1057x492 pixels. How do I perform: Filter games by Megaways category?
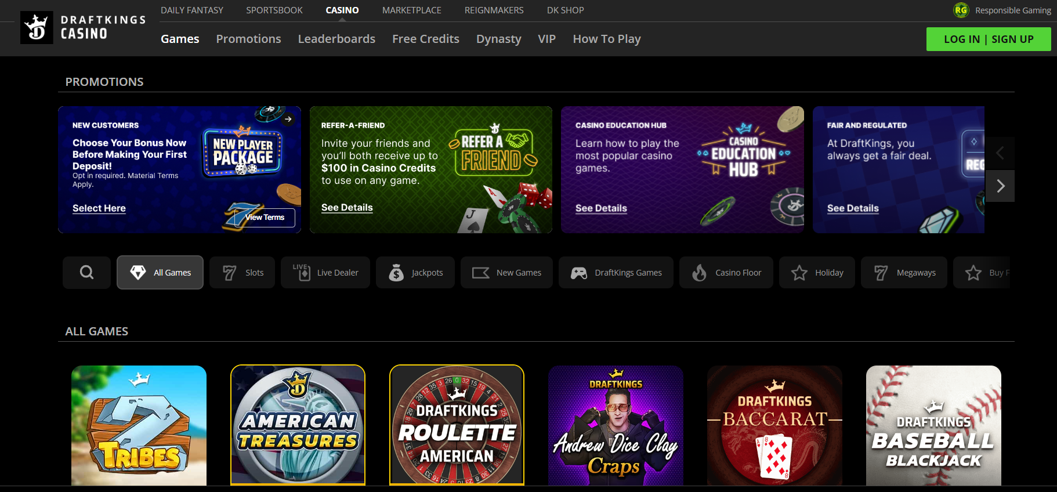(x=904, y=272)
